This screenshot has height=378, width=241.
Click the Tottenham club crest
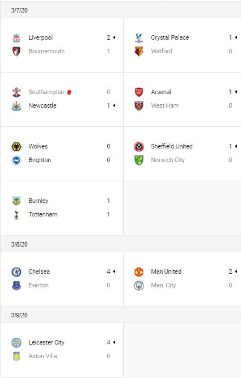tap(16, 215)
